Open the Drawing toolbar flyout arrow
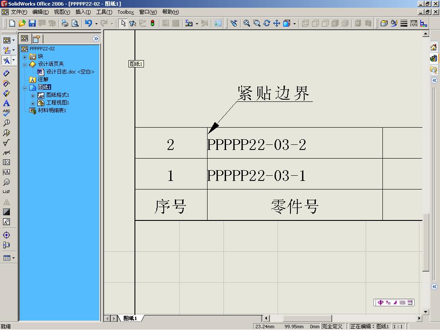The width and height of the screenshot is (440, 330). coord(13,40)
